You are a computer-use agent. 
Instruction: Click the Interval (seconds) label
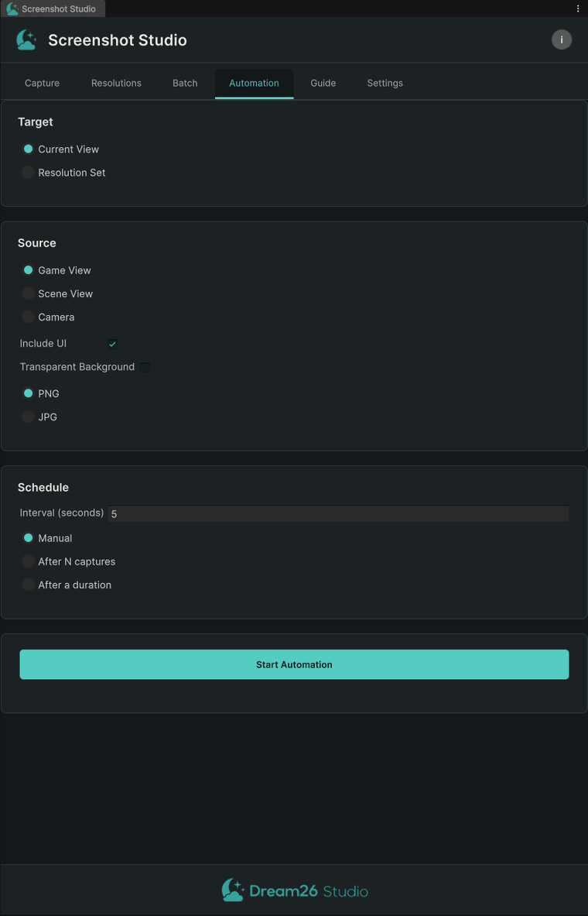pyautogui.click(x=62, y=513)
